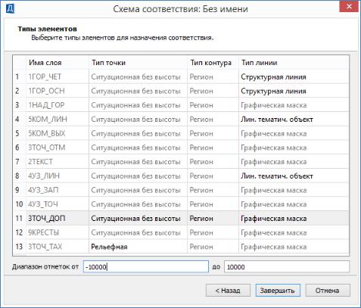Select row number 7 header for 2ТЕКСТ
This screenshot has height=308, width=361.
click(x=19, y=161)
